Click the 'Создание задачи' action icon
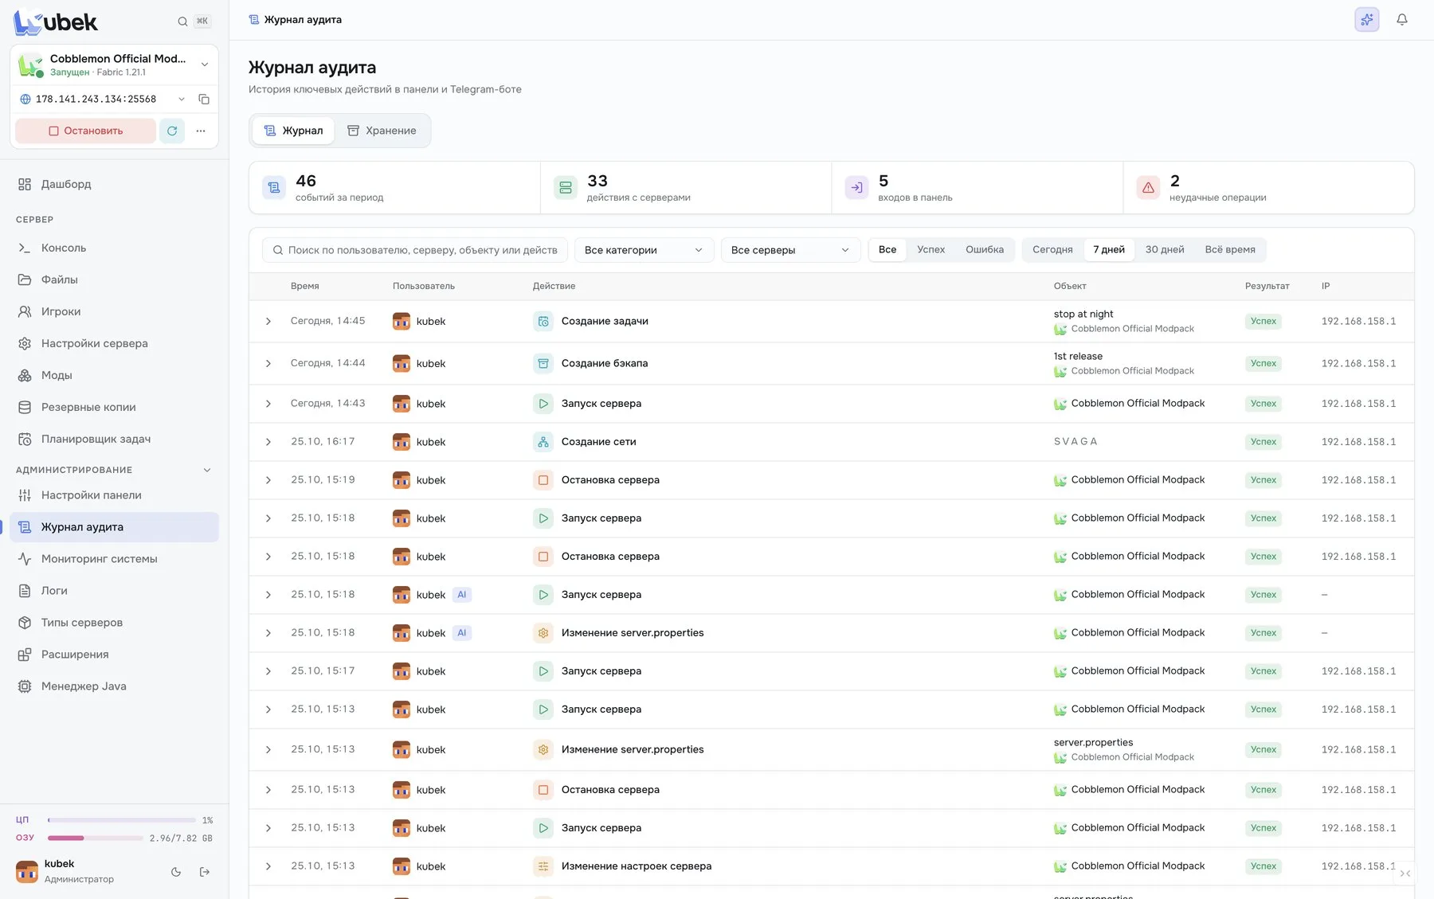Viewport: 1434px width, 899px height. pyautogui.click(x=543, y=322)
